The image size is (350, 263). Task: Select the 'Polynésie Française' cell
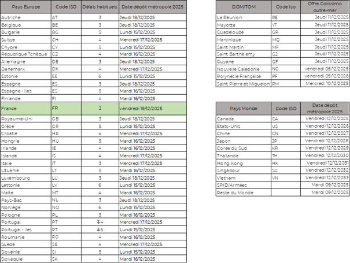[x=244, y=76]
